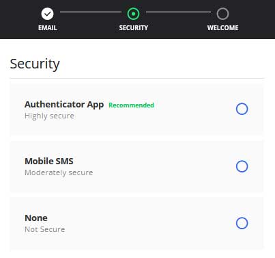Click the Highly secure description text
This screenshot has width=275, height=258.
click(x=49, y=116)
